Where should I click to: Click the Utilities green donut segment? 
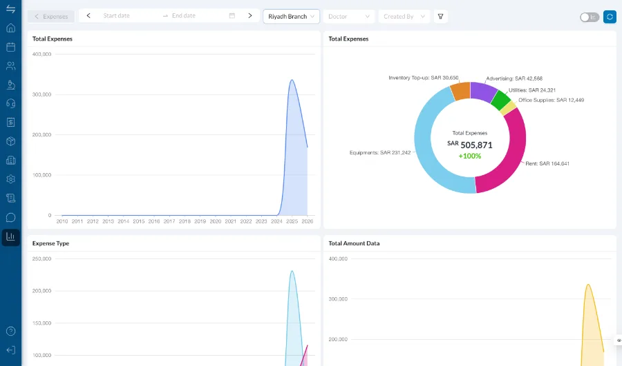tap(500, 101)
